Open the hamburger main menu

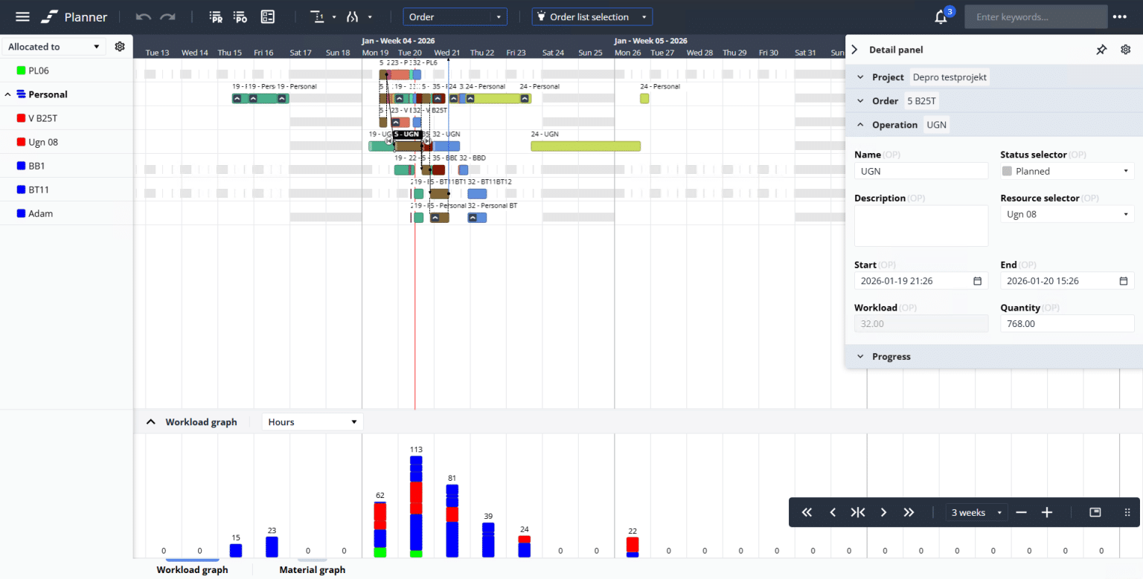coord(23,16)
